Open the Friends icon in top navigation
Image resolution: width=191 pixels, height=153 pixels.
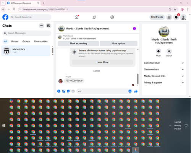click(x=94, y=17)
